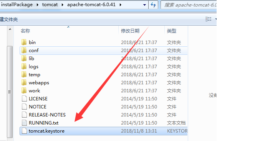Select the lib folder name
Viewport: 255px width, 141px height.
coord(31,58)
